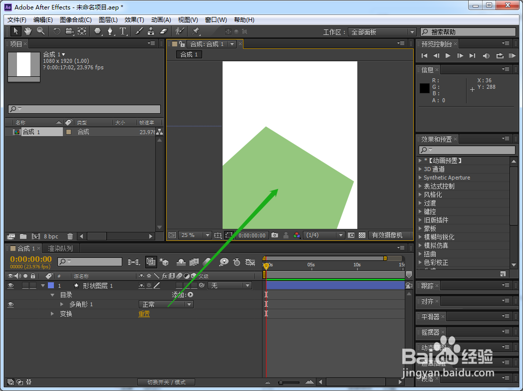The width and height of the screenshot is (523, 391).
Task: Show channel RGB circles icon in viewer
Action: click(x=296, y=235)
